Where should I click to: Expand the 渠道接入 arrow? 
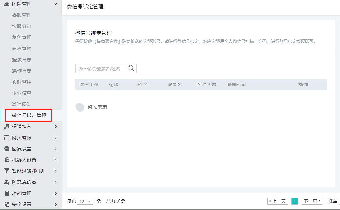[x=55, y=126]
